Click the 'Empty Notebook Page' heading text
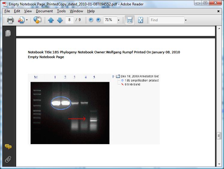Image resolution: width=224 pixels, height=169 pixels. point(46,57)
